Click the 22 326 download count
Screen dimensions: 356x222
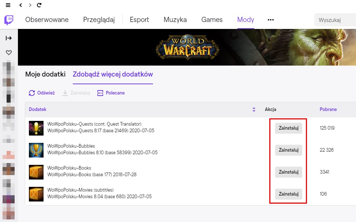326,150
